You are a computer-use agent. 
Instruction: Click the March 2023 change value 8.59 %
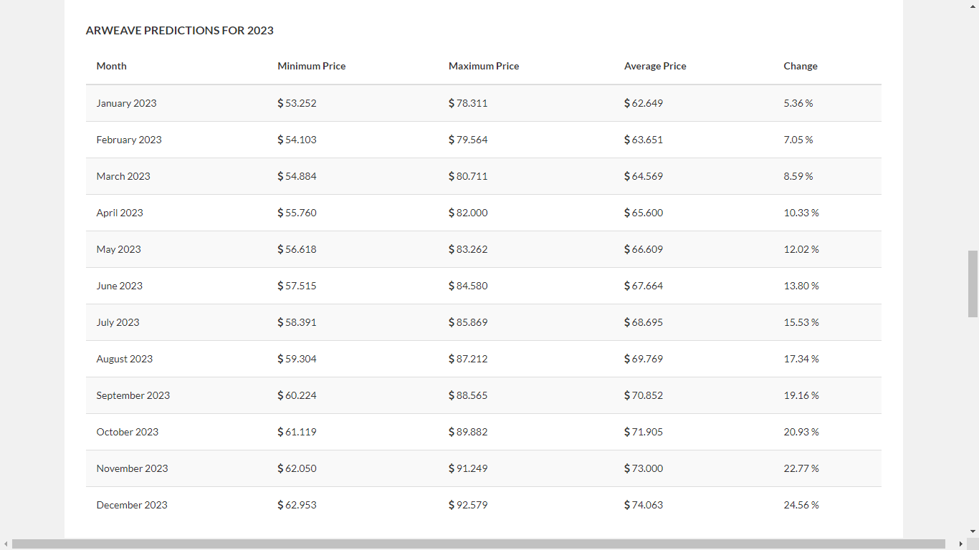pos(798,176)
